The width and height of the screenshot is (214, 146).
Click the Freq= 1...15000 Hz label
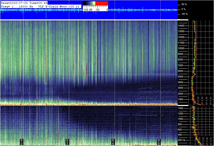coord(17,6)
